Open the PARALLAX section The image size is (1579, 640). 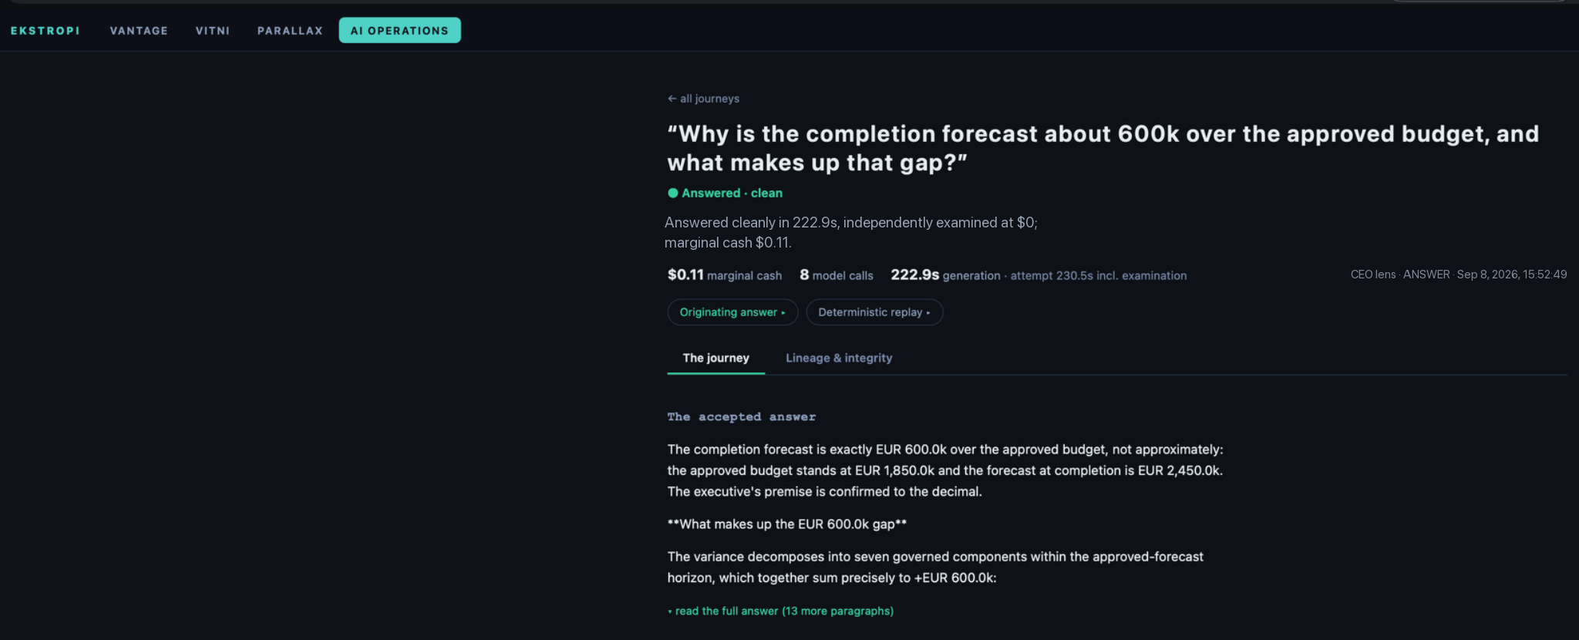pyautogui.click(x=290, y=31)
